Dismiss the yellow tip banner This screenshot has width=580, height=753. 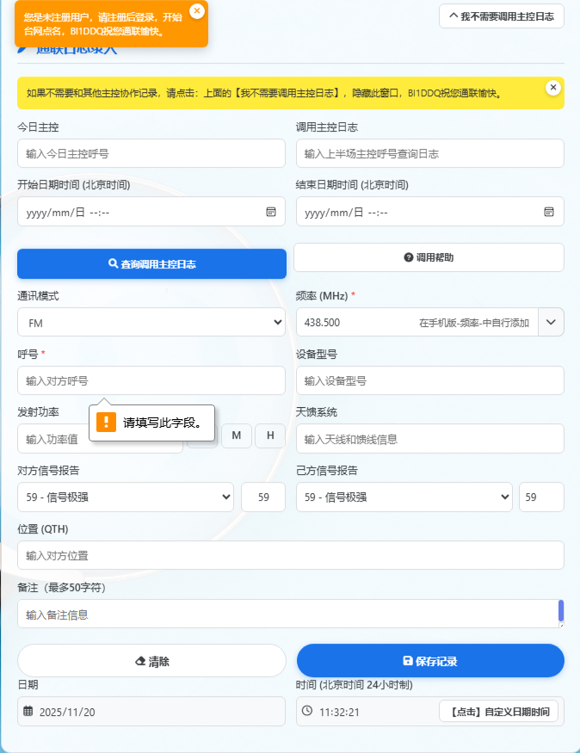553,88
